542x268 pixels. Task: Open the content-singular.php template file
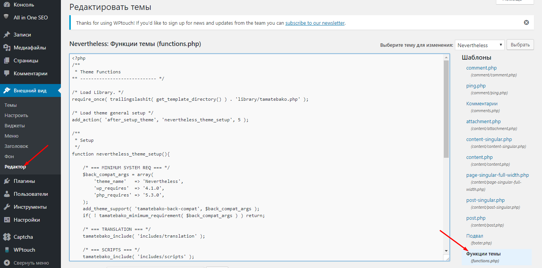[489, 139]
